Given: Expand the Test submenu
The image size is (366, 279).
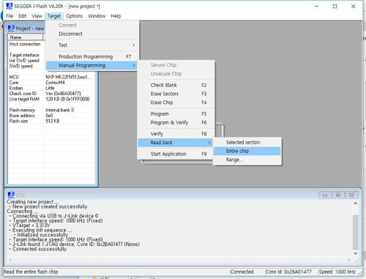Looking at the screenshot, I should [92, 45].
